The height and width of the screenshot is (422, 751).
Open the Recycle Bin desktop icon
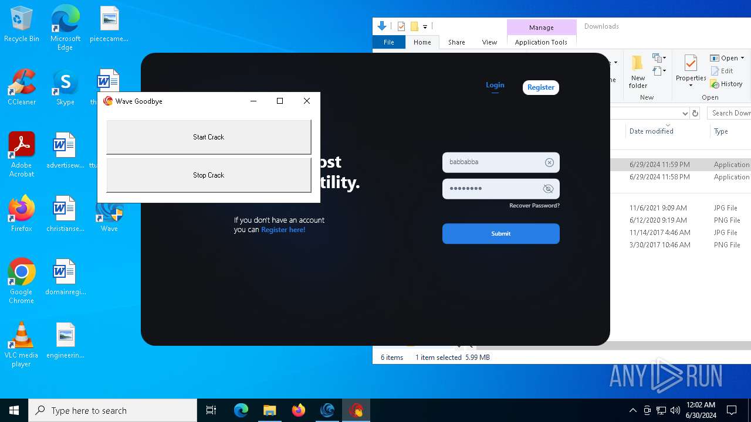click(22, 24)
